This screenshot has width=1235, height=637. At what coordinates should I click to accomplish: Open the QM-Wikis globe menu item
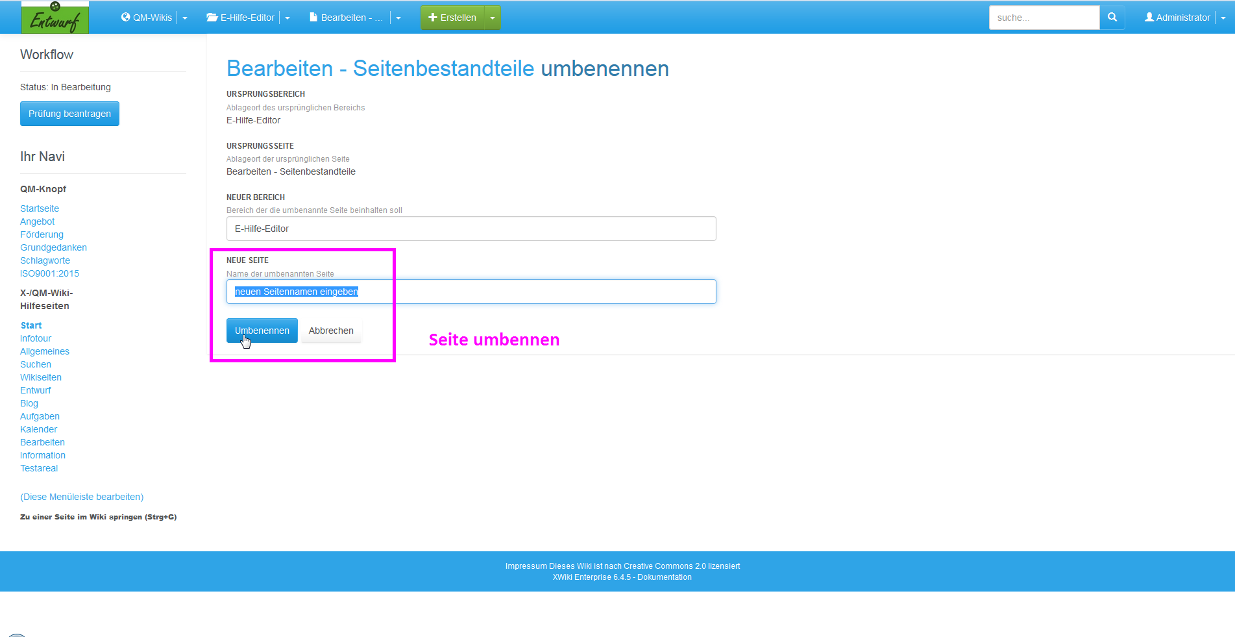tap(147, 18)
